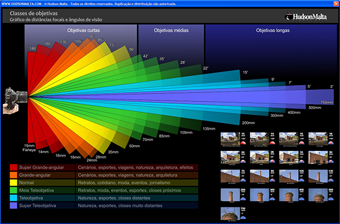Click the yellow Normal legend color swatch

[x=14, y=183]
